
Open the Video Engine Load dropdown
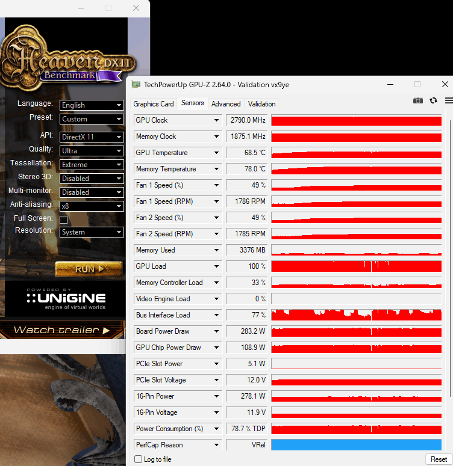[216, 299]
